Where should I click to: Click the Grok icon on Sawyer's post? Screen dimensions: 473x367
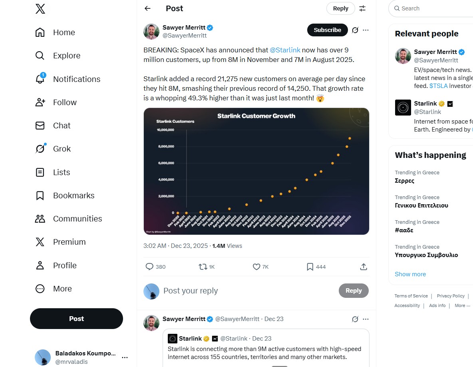point(355,30)
